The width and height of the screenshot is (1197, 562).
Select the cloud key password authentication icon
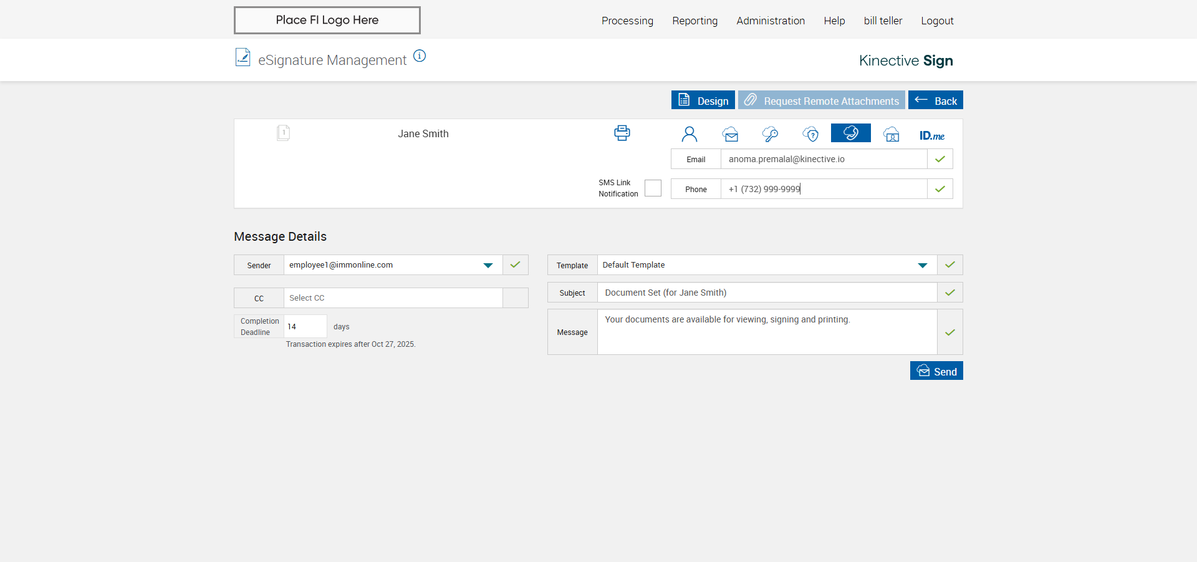(770, 134)
